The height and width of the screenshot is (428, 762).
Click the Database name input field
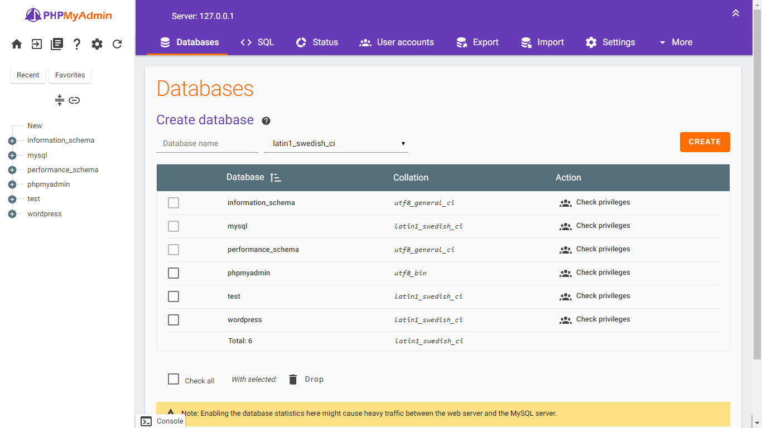pyautogui.click(x=207, y=143)
